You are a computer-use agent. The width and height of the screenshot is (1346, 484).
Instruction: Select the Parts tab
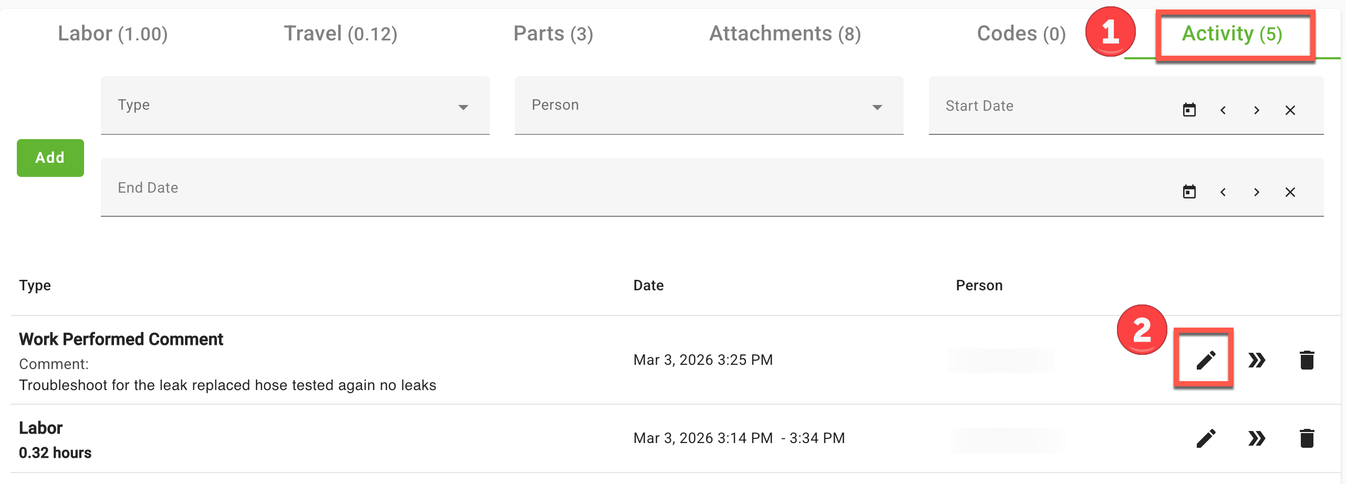[553, 34]
